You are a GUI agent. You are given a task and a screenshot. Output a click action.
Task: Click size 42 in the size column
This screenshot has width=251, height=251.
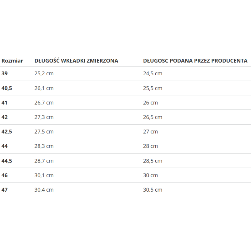pos(4,117)
